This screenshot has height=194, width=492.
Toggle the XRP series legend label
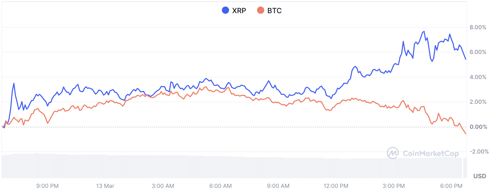point(239,11)
